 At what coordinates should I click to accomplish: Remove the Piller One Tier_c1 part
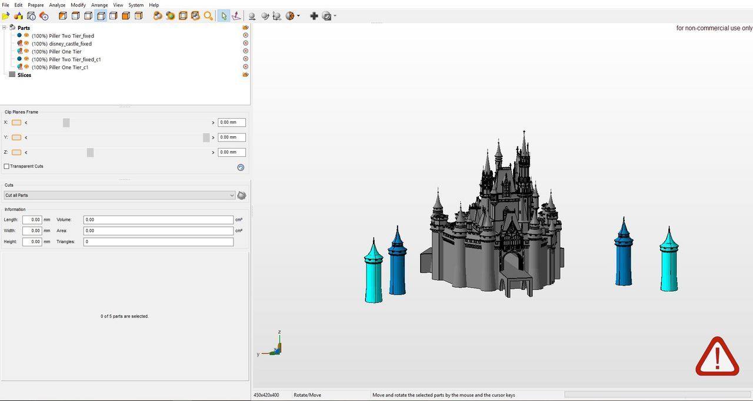point(245,67)
